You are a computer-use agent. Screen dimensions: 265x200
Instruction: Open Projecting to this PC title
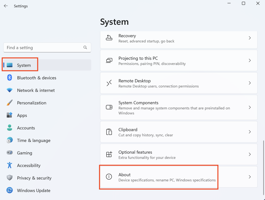tap(138, 58)
